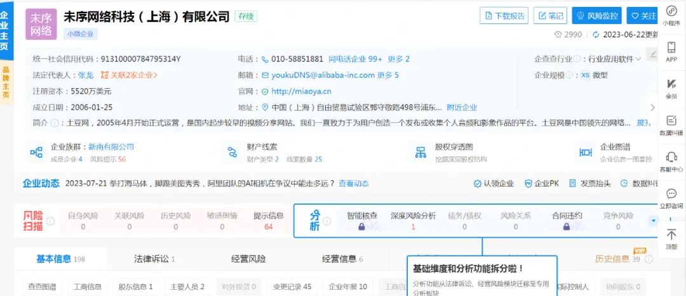Visit http://miaoya.cn website link
Screen dimensions: 686x296
(x=302, y=91)
